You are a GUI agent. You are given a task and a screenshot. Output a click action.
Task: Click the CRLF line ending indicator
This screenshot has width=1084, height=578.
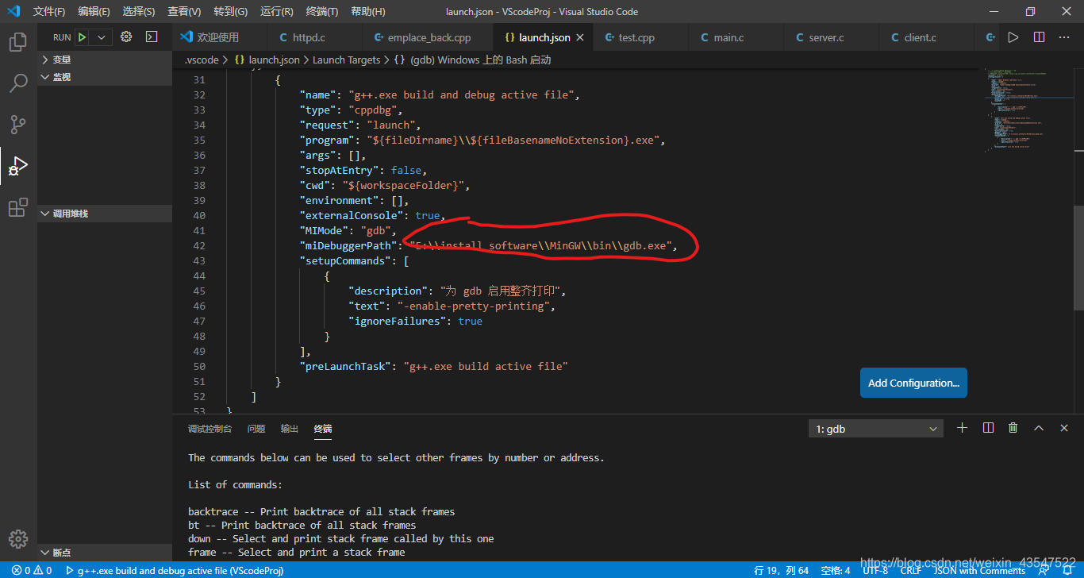[911, 570]
